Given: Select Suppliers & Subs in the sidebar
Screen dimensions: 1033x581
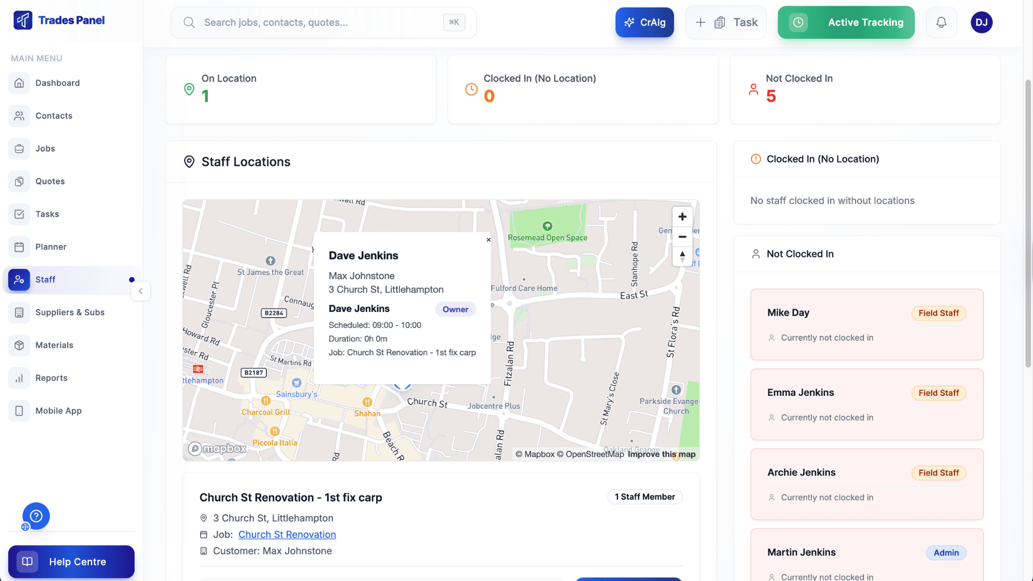Looking at the screenshot, I should point(70,312).
